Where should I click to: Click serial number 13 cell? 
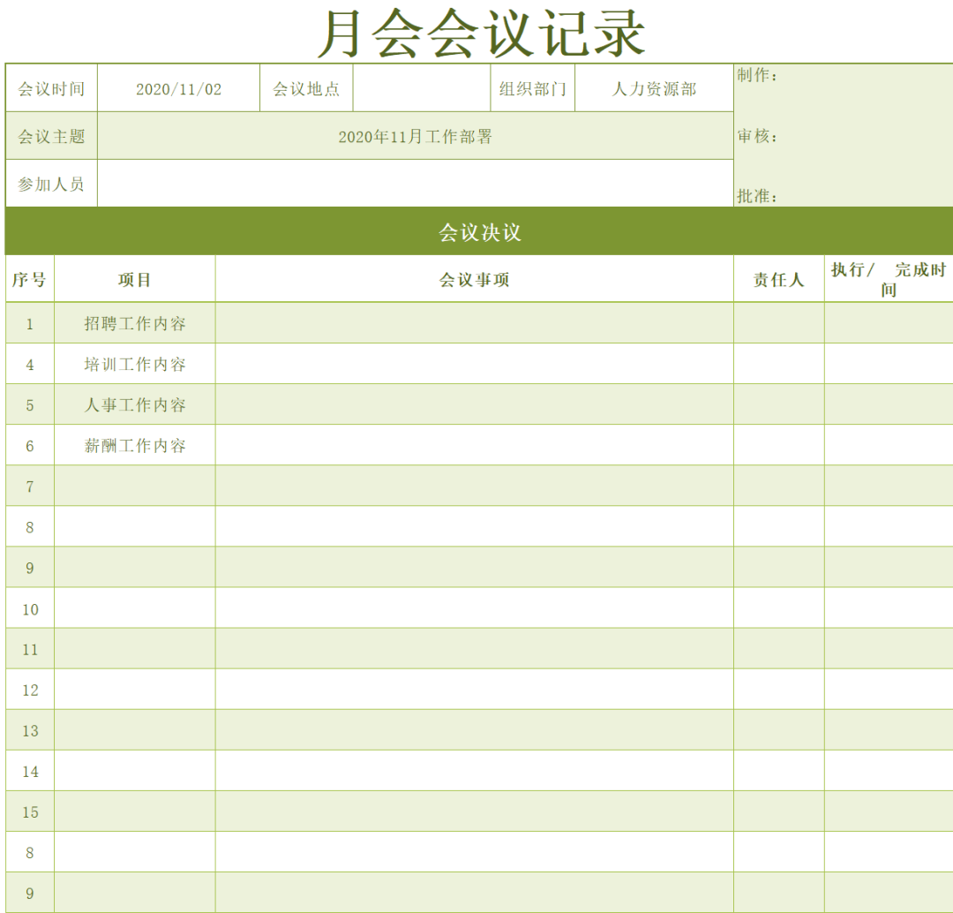(30, 730)
